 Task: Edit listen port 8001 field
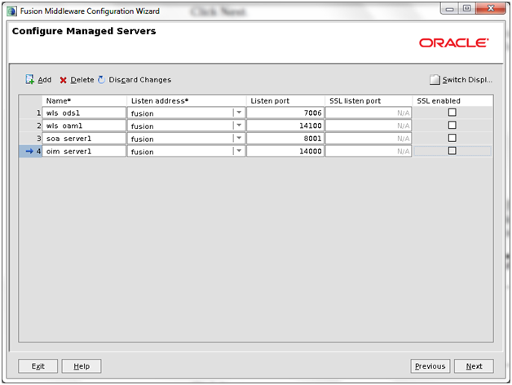[285, 138]
